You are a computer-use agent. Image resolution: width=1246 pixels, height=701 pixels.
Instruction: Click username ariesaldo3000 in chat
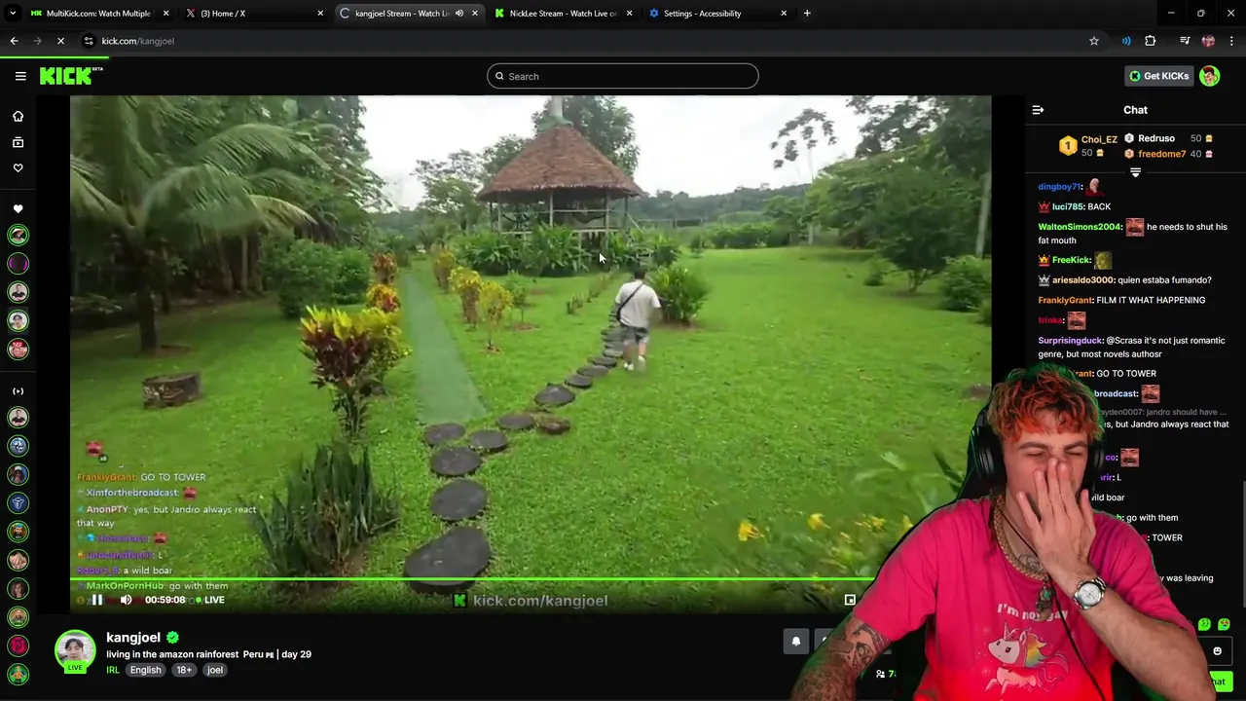(1082, 280)
